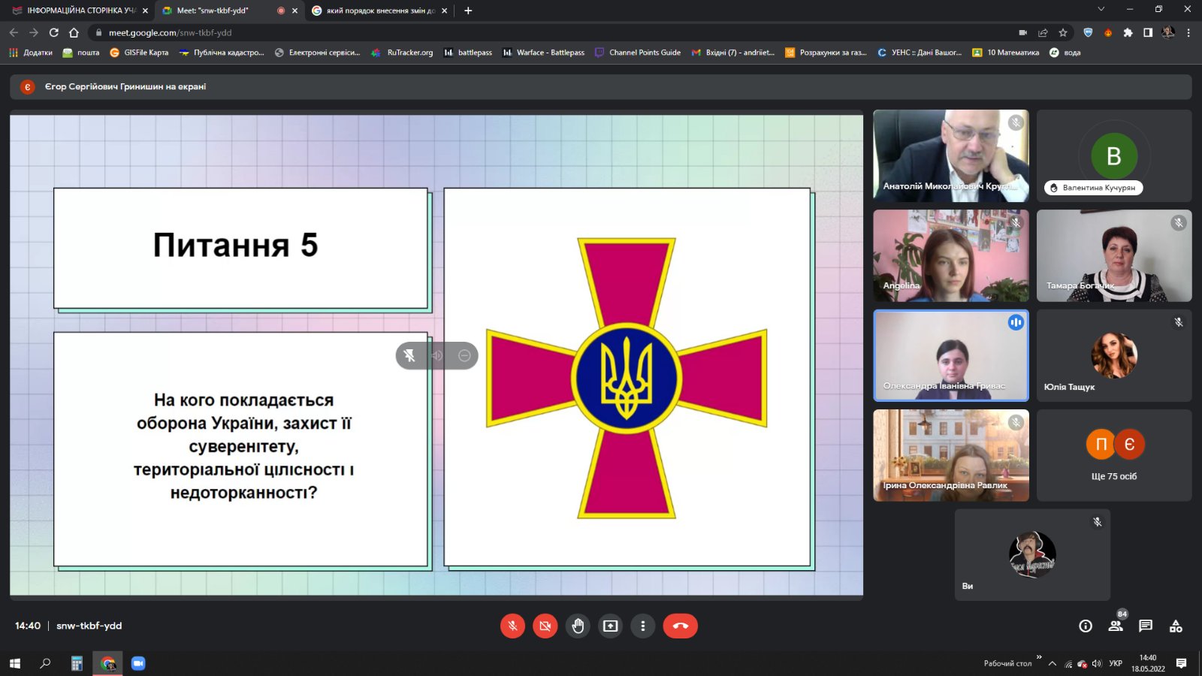Screen dimensions: 1202x676
Task: Open the browser home page
Action: click(x=74, y=32)
